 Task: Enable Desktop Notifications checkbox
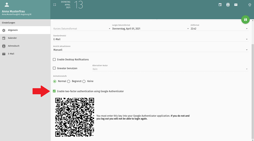click(x=54, y=59)
